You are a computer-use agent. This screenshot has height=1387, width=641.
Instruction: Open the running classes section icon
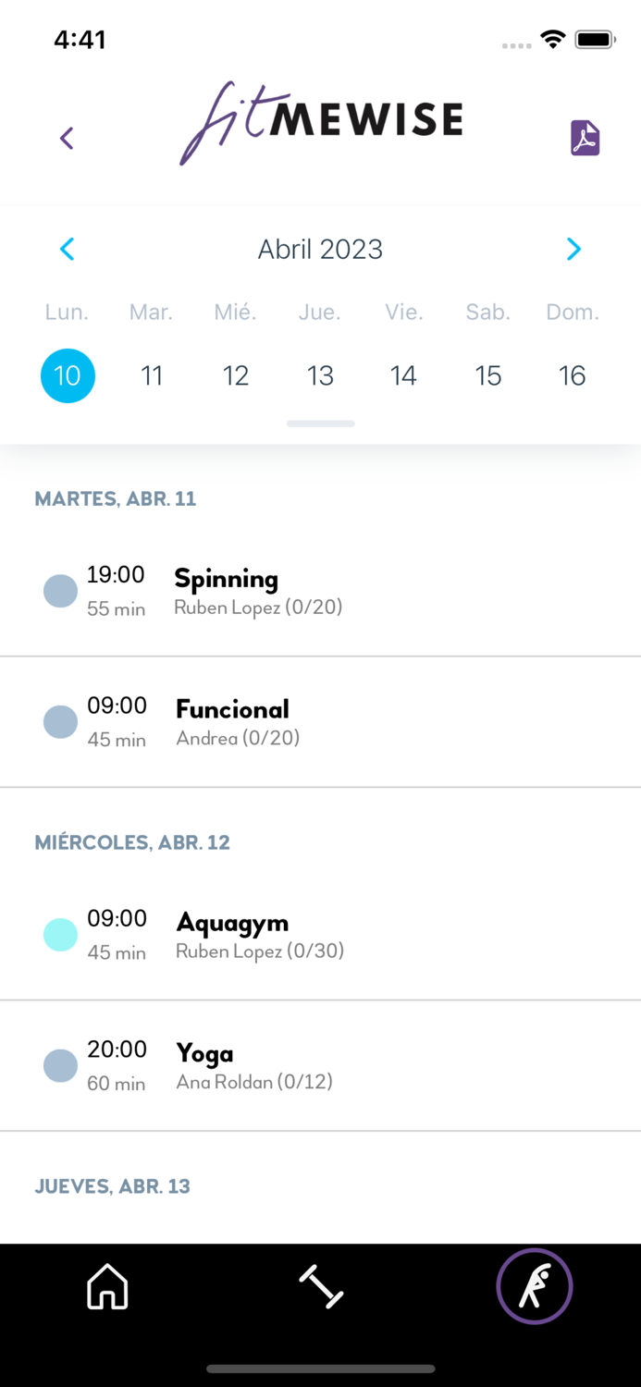[x=534, y=1285]
